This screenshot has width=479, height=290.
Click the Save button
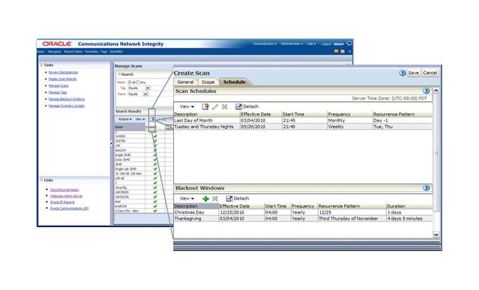pyautogui.click(x=413, y=73)
